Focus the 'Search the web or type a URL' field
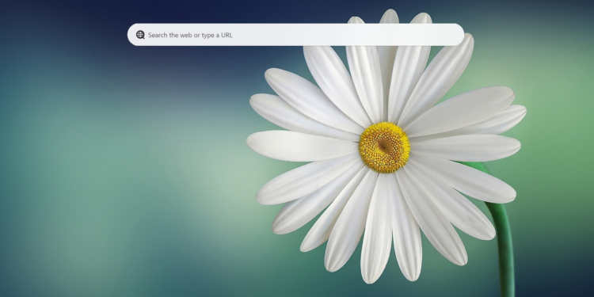The width and height of the screenshot is (594, 297). 295,35
